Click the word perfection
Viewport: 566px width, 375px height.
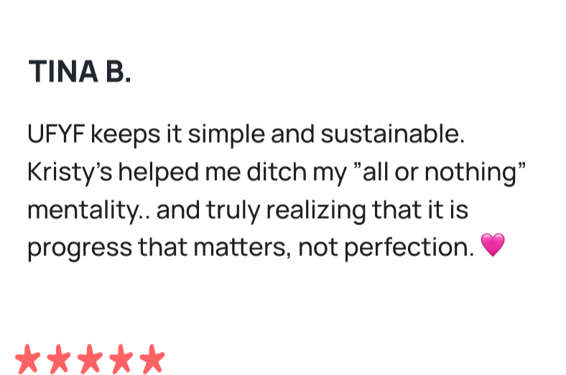409,249
